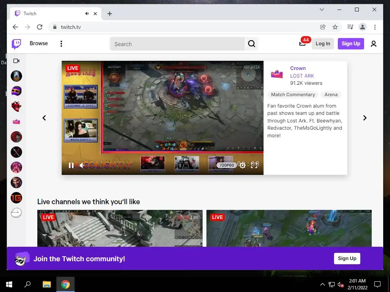Mute the Twitch tab audio indicator
The image size is (390, 292).
[87, 14]
